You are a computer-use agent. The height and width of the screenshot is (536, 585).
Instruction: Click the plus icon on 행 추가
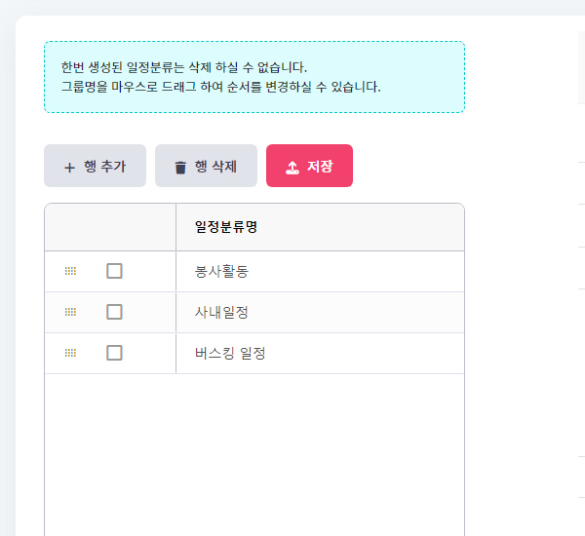coord(69,167)
